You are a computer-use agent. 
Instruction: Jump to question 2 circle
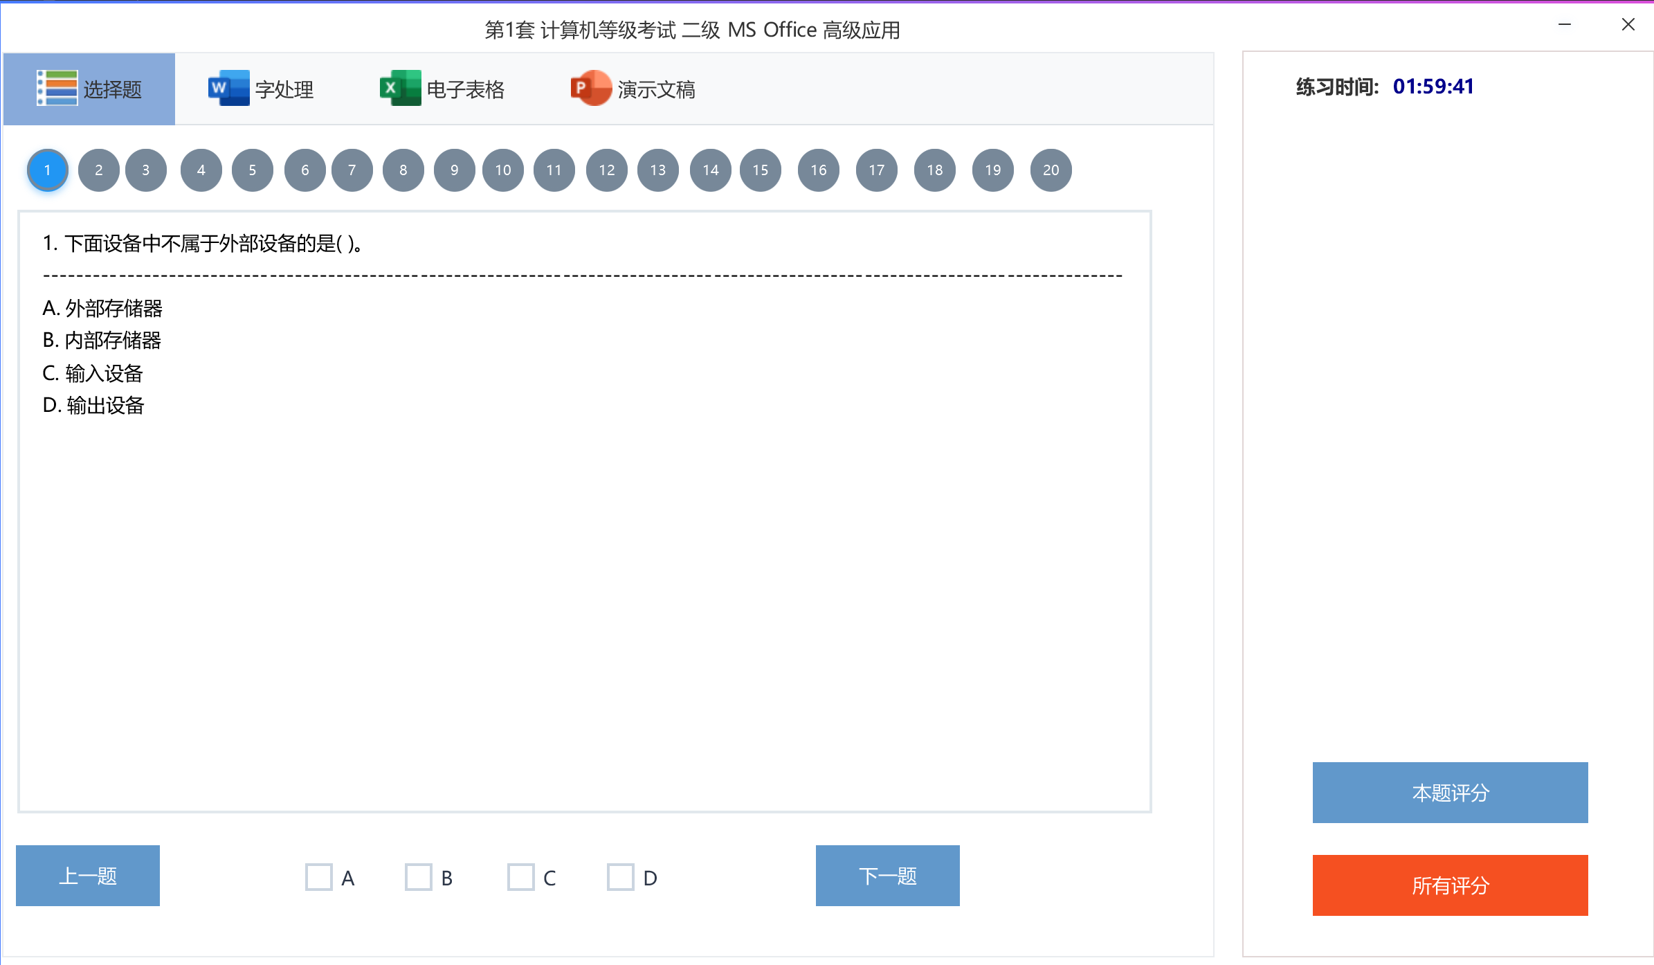pos(98,170)
